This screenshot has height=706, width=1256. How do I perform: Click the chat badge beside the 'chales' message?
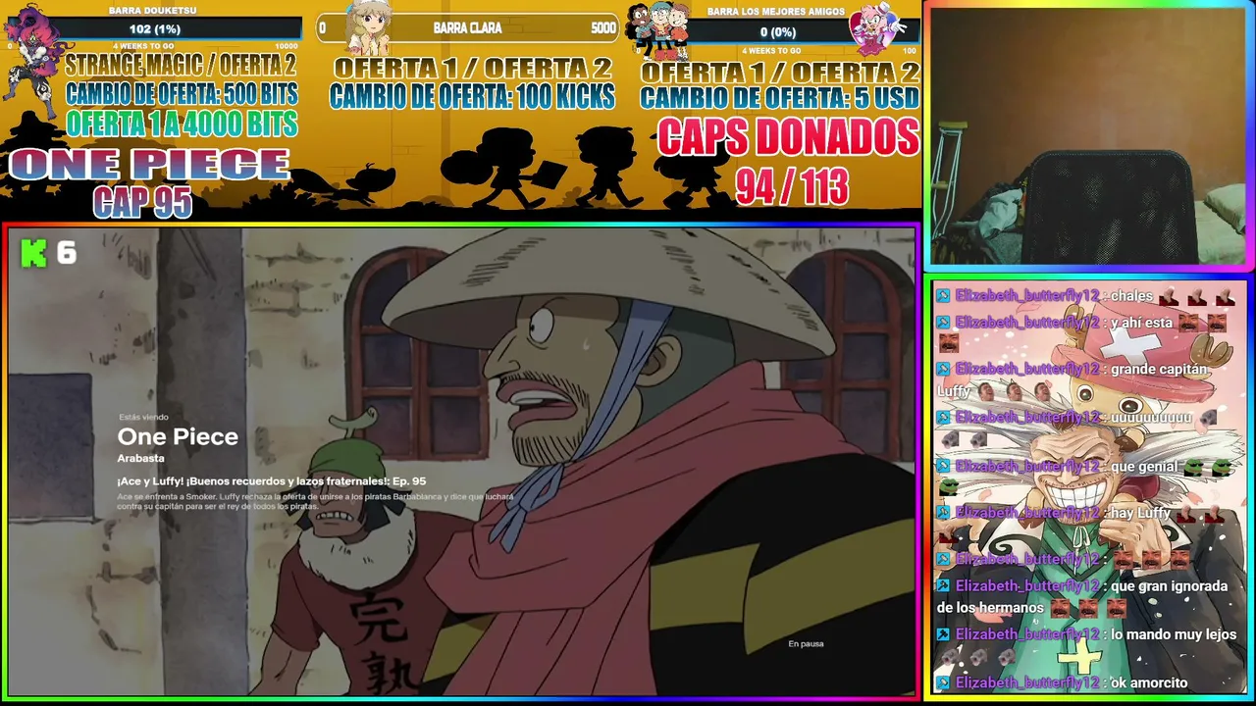pyautogui.click(x=943, y=296)
